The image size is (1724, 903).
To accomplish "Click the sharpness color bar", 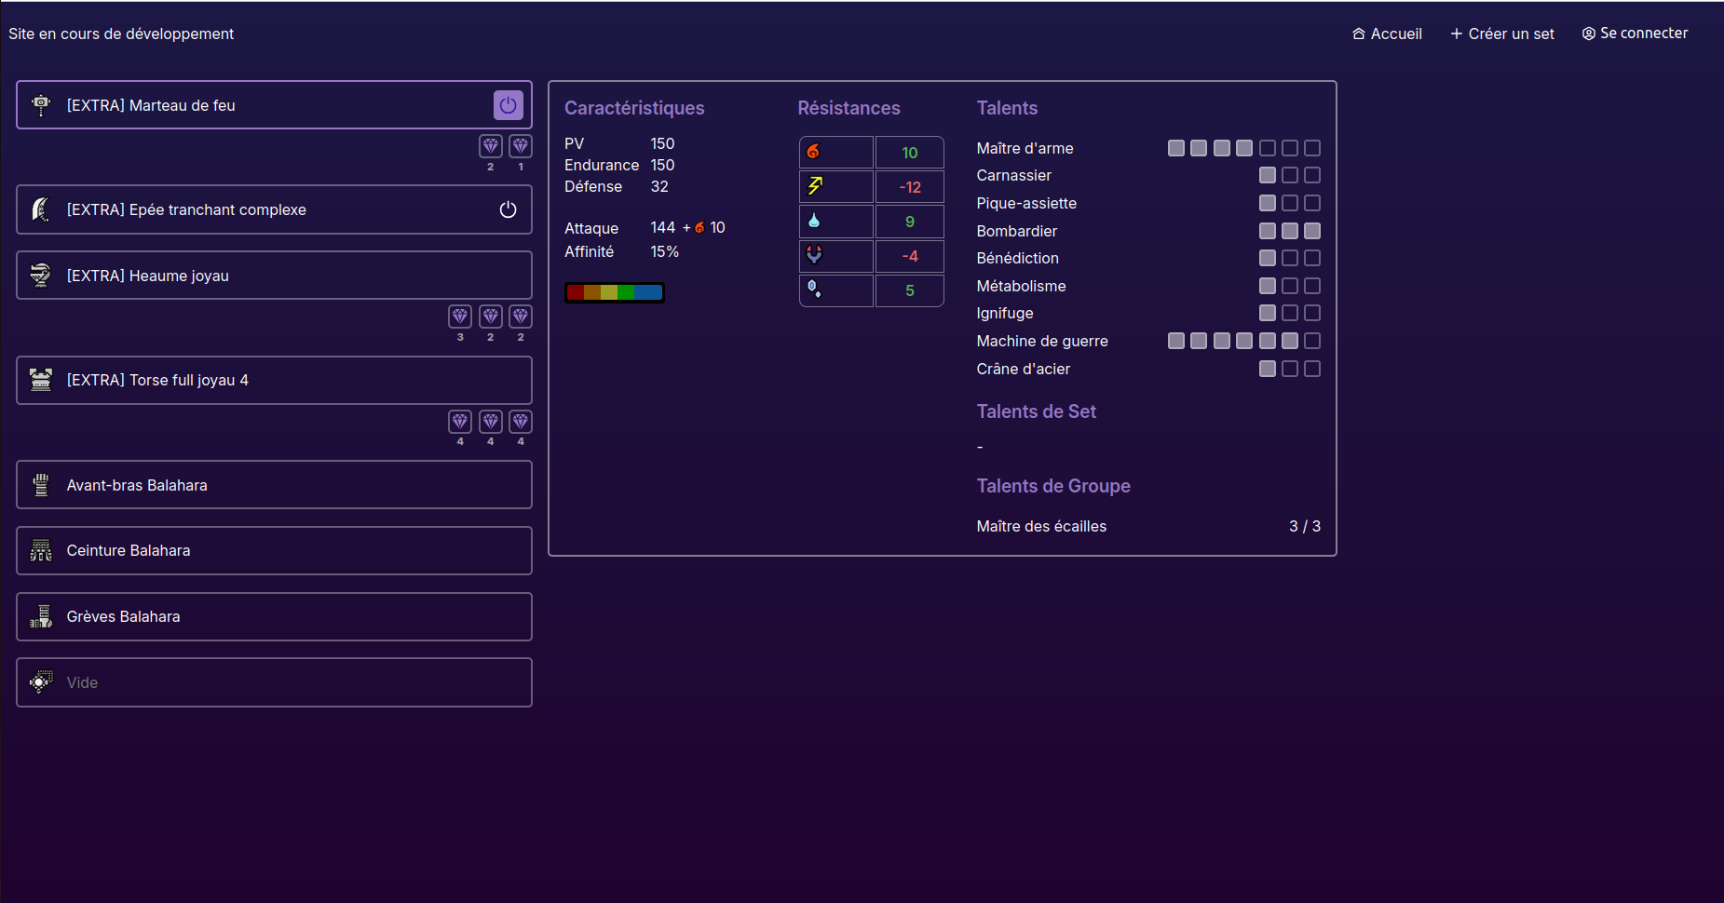I will [614, 291].
